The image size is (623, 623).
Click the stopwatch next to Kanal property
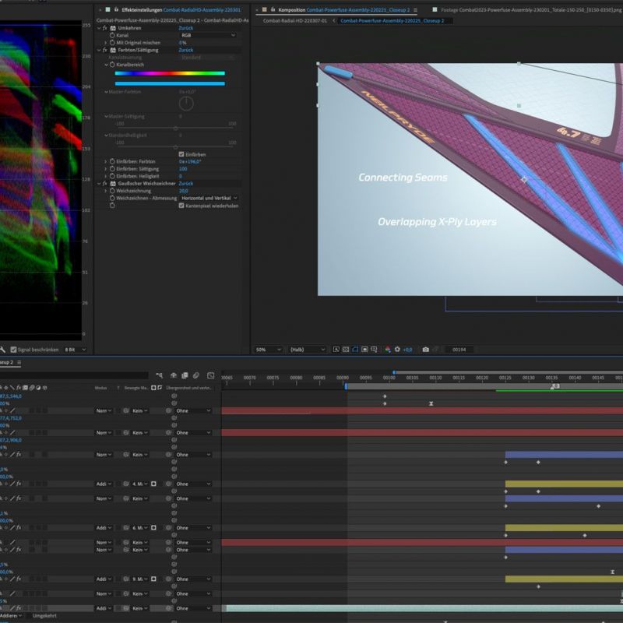[x=112, y=35]
